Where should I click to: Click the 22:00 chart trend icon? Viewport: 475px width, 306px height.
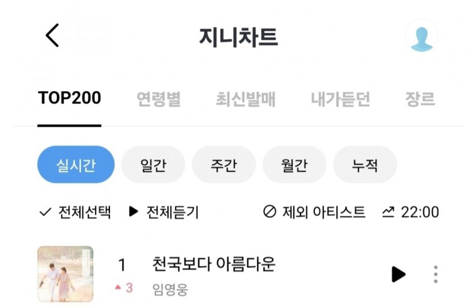388,212
